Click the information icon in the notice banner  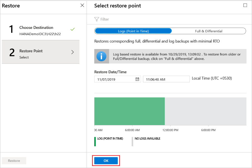coord(101,56)
